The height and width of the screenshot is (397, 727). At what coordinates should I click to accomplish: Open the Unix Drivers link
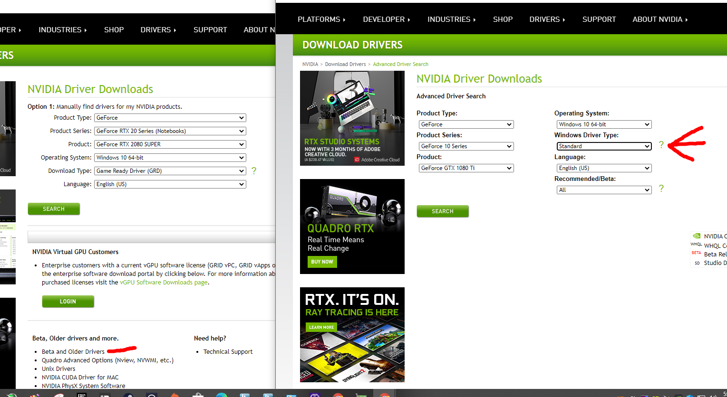point(58,369)
